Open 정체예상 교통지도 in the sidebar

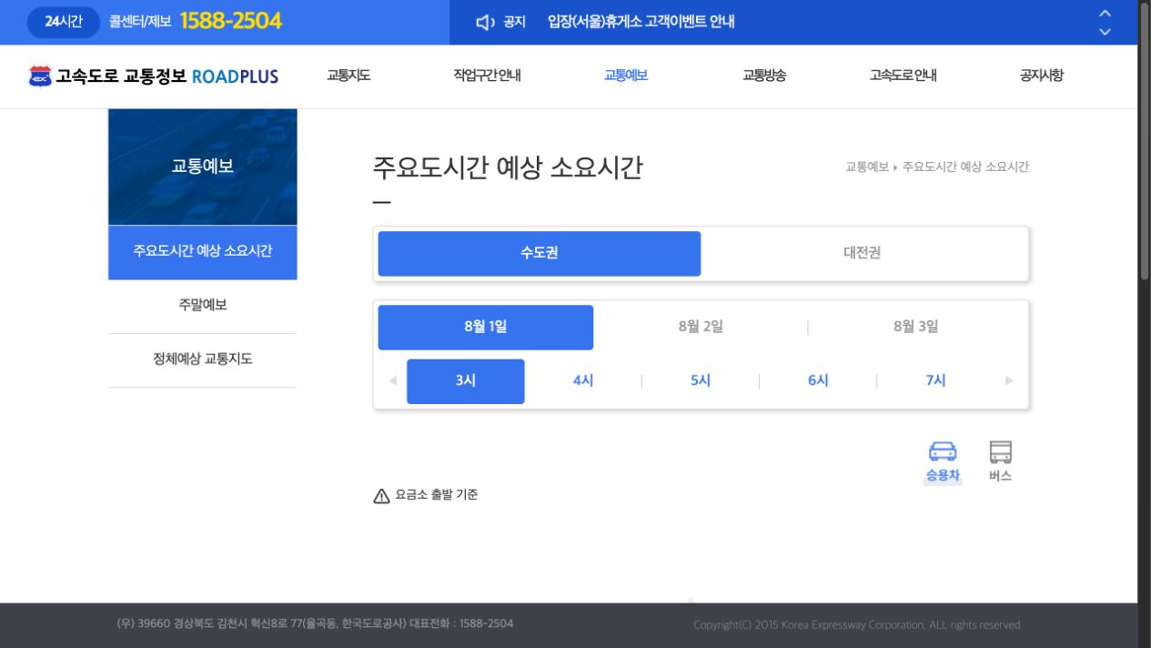203,359
